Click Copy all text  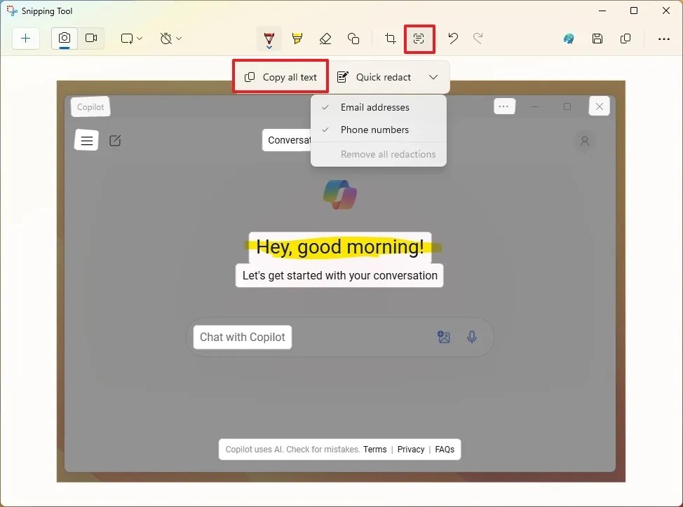280,76
